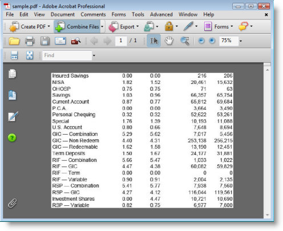
Task: Open the Comments menu
Action: pos(93,14)
